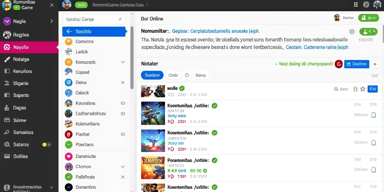Click the Solliäs sidebar icon
Image resolution: width=384 pixels, height=192 pixels.
(x=7, y=156)
